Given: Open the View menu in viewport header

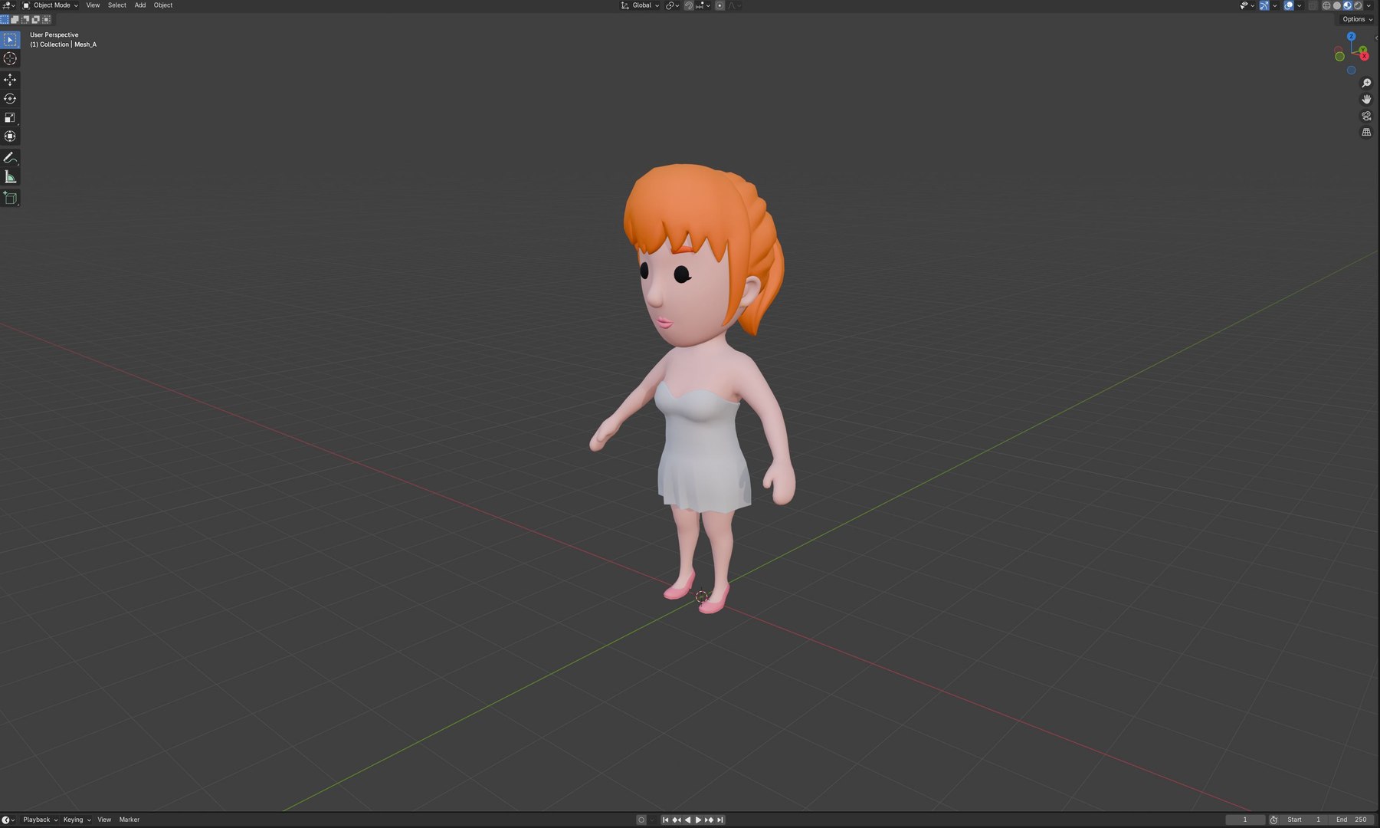Looking at the screenshot, I should (93, 5).
